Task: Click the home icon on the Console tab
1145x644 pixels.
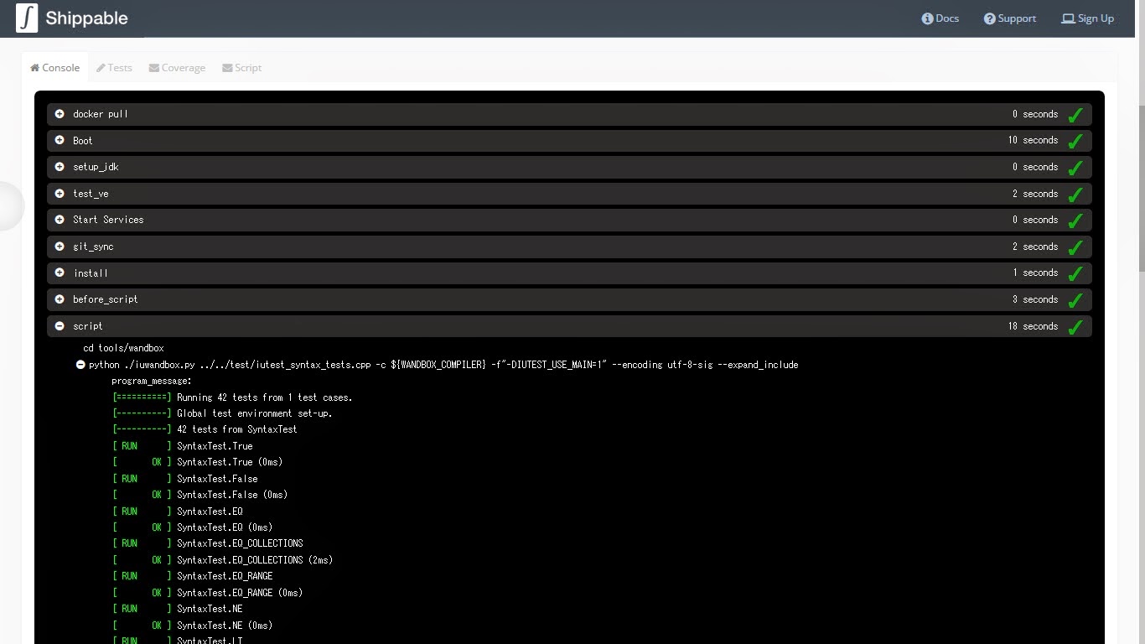Action: click(34, 67)
